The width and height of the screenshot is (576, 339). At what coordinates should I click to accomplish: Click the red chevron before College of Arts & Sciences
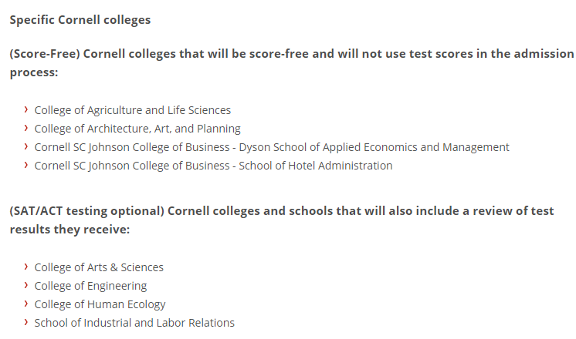click(26, 267)
